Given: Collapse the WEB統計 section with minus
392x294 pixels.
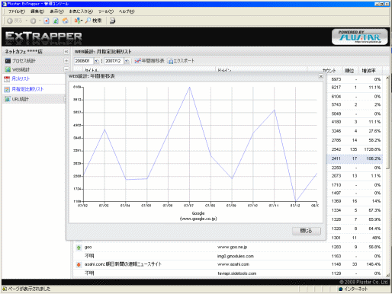Looking at the screenshot, I should coord(66,69).
